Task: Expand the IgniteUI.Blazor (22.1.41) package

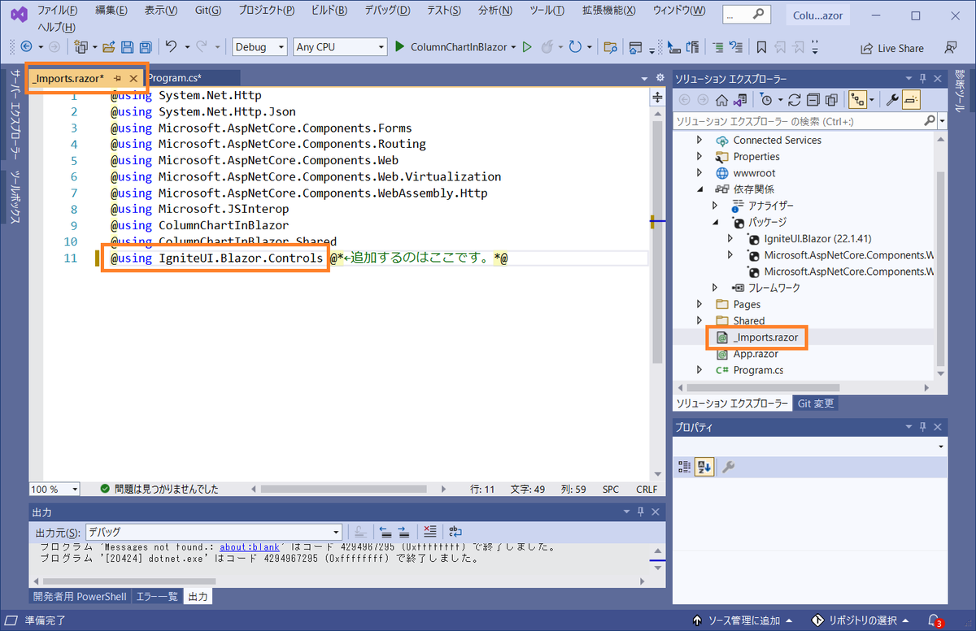Action: 730,238
